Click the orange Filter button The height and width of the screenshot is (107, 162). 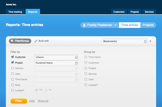tap(19, 101)
